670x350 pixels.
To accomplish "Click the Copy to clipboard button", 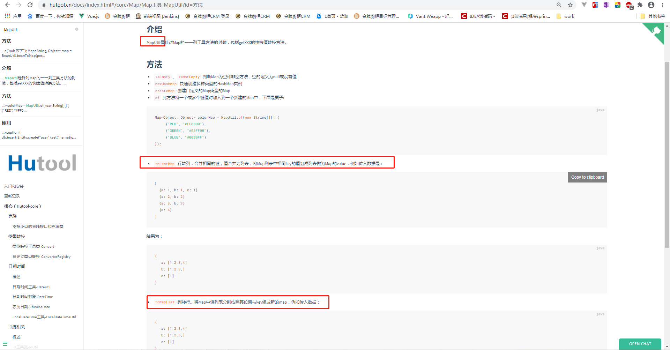I will click(x=587, y=177).
